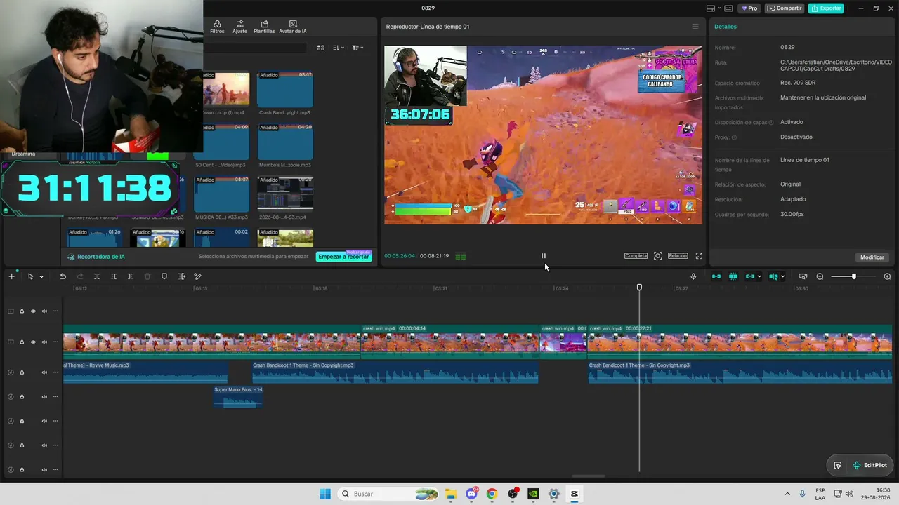Open more options for main video track

pyautogui.click(x=55, y=342)
